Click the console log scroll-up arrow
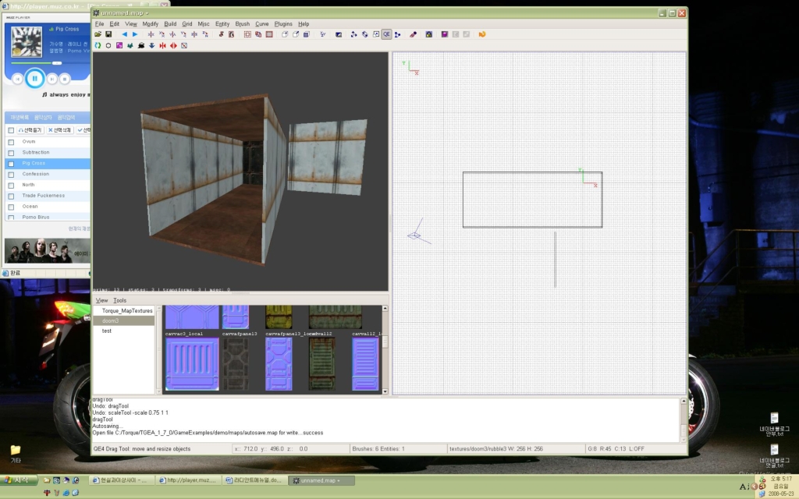The image size is (799, 499). [684, 402]
